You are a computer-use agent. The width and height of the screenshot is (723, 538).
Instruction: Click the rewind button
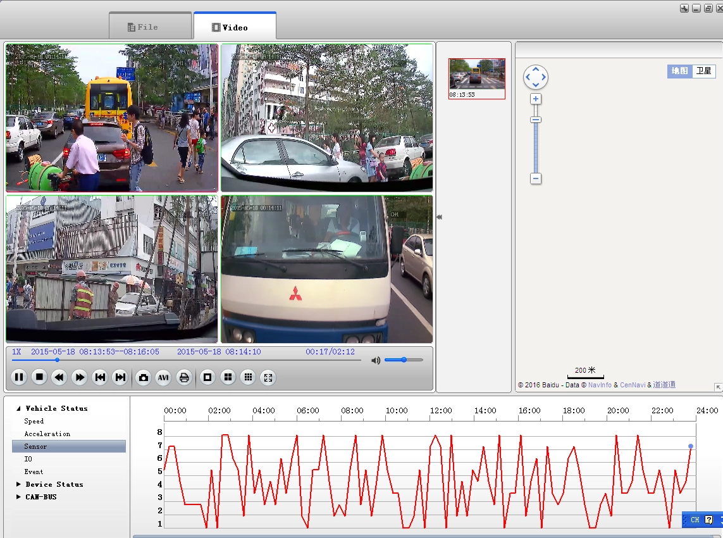[59, 377]
